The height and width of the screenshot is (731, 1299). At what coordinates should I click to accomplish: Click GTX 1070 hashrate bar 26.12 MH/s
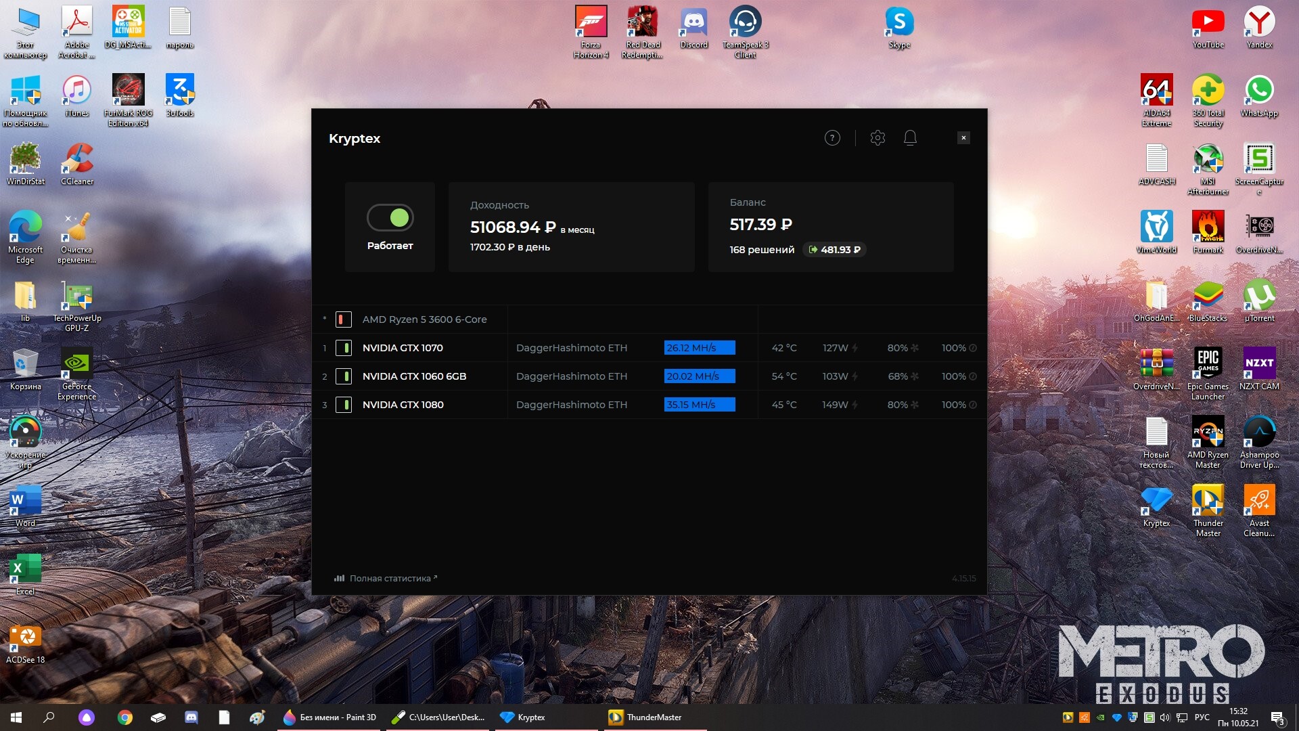pyautogui.click(x=699, y=348)
